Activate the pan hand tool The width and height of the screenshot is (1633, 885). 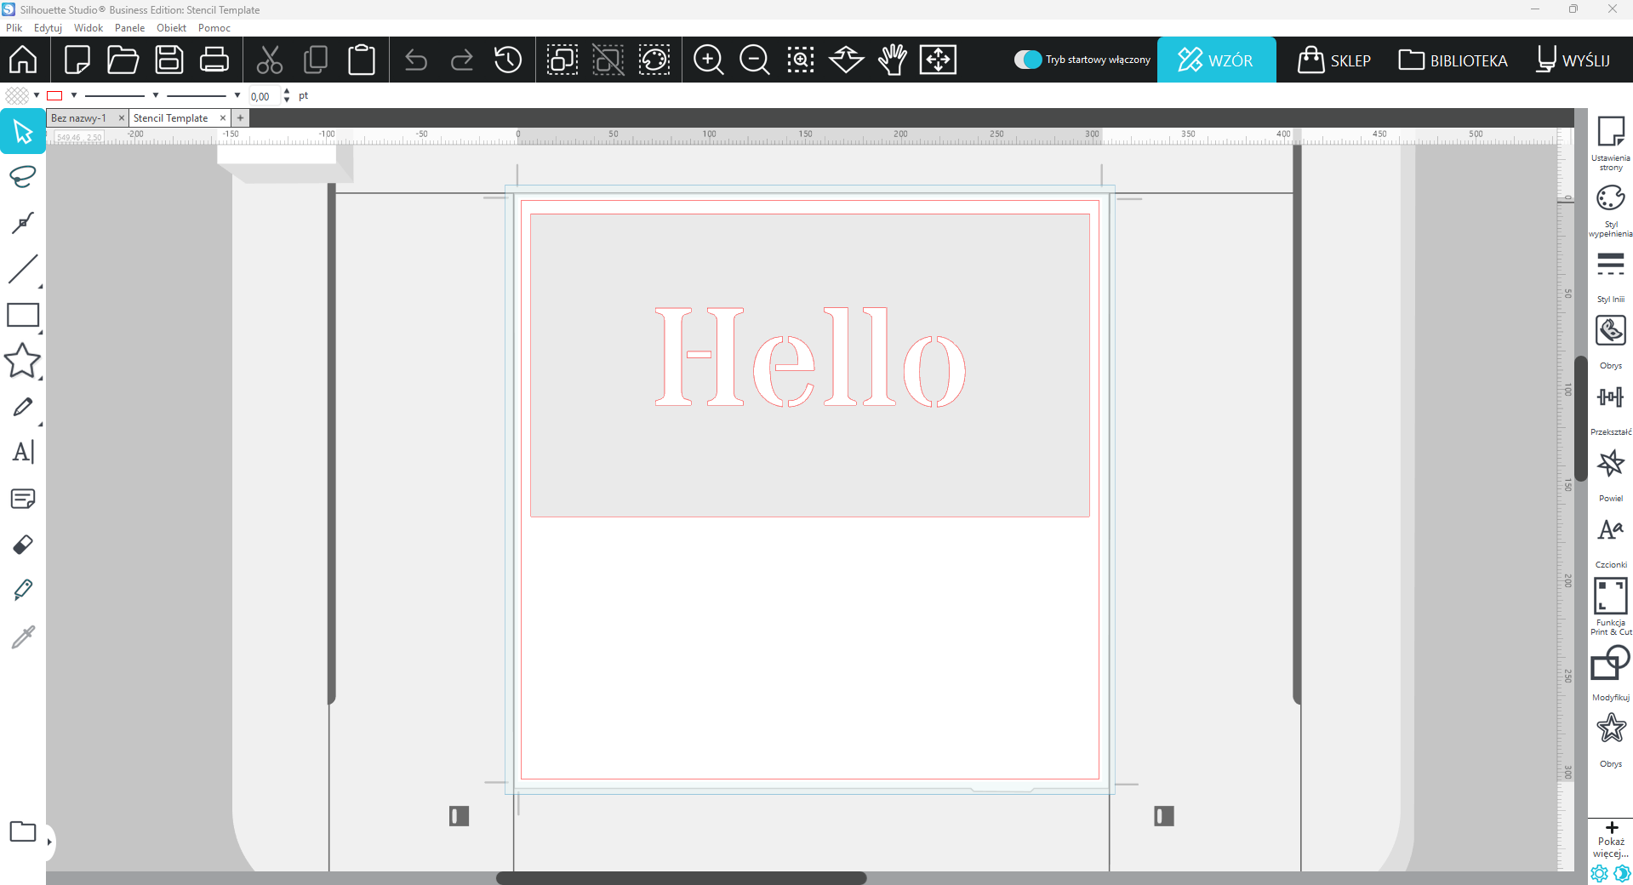click(893, 60)
